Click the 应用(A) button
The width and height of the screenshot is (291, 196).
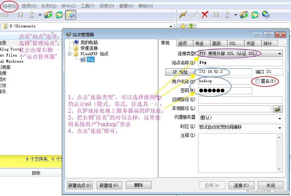click(x=212, y=185)
